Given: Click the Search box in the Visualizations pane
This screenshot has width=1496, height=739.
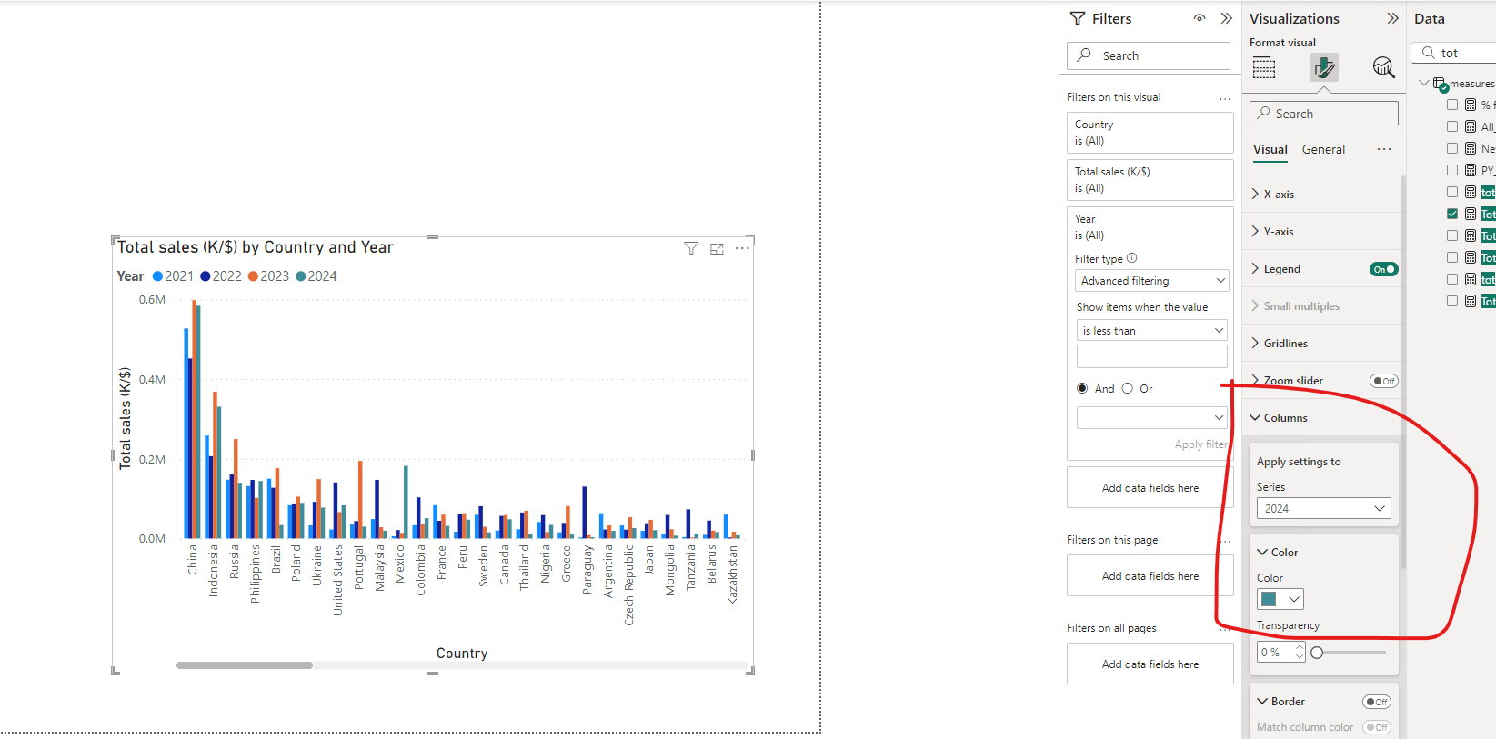Looking at the screenshot, I should 1324,114.
